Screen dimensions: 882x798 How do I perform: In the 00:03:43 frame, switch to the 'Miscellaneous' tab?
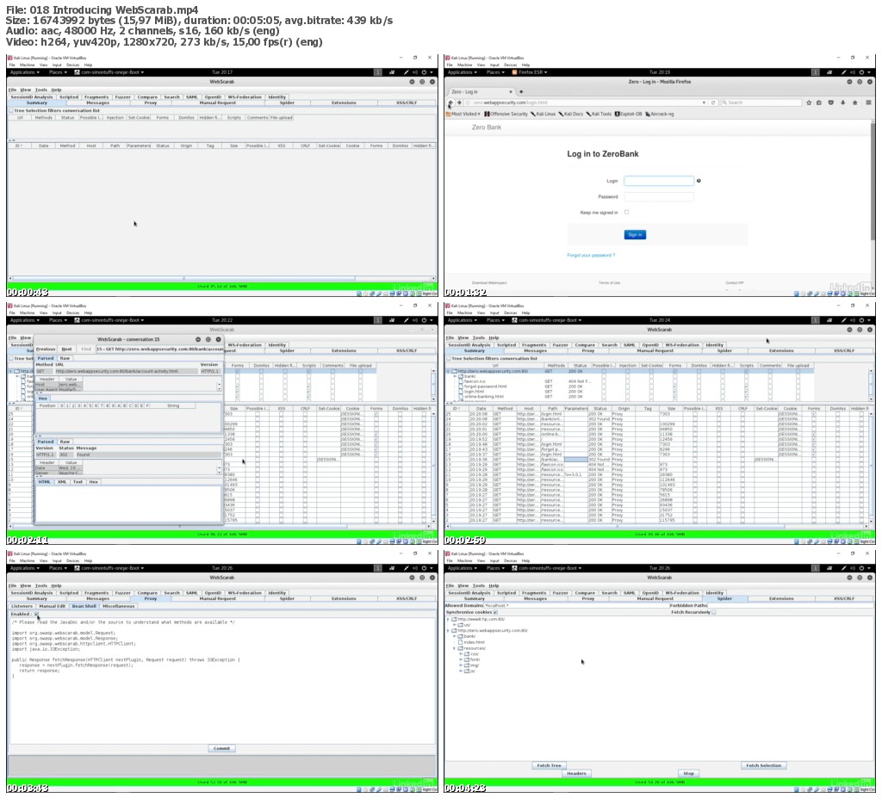pyautogui.click(x=118, y=606)
